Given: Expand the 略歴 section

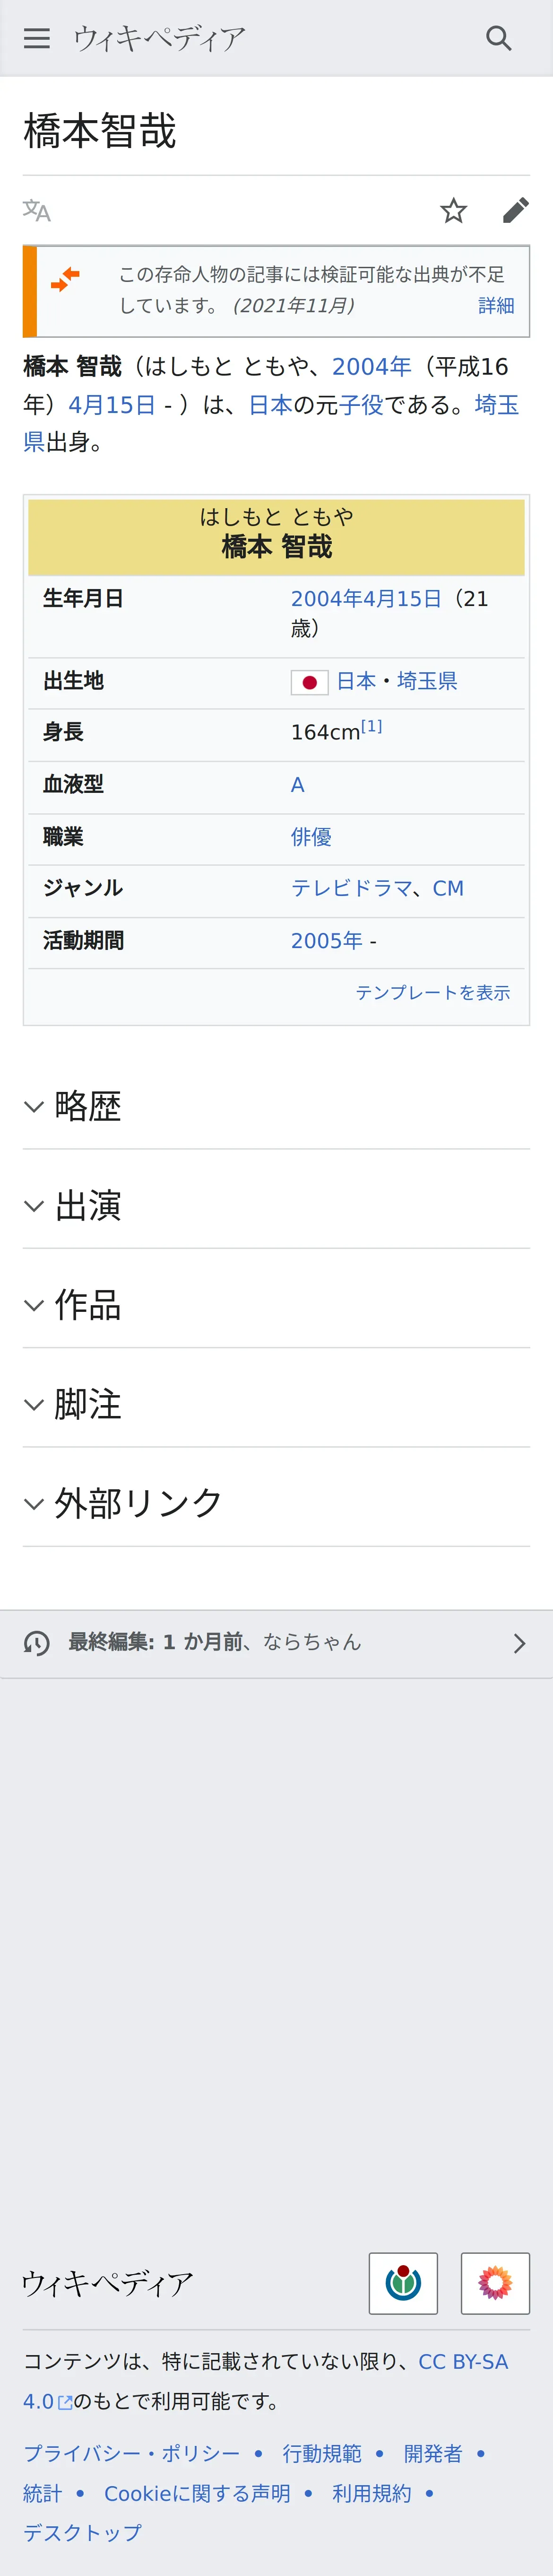Looking at the screenshot, I should [88, 1106].
